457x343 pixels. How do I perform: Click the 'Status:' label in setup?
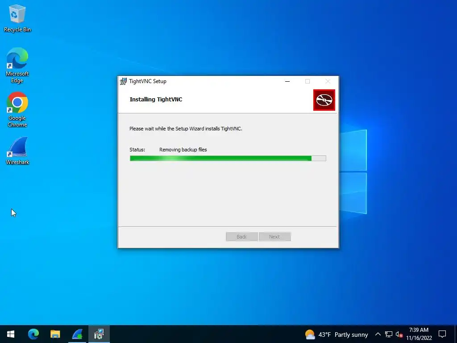pos(137,150)
